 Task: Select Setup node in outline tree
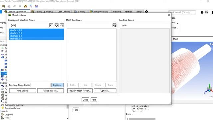pyautogui.click(x=4, y=45)
